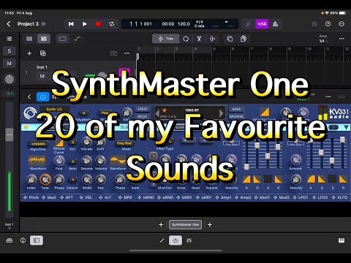Select the oscillator Waveform display
Screen dimensions: 351x263
(37, 160)
